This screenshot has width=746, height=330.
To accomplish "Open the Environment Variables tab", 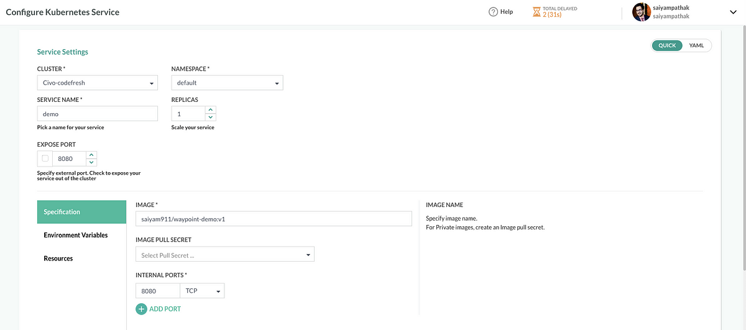I will (x=76, y=235).
